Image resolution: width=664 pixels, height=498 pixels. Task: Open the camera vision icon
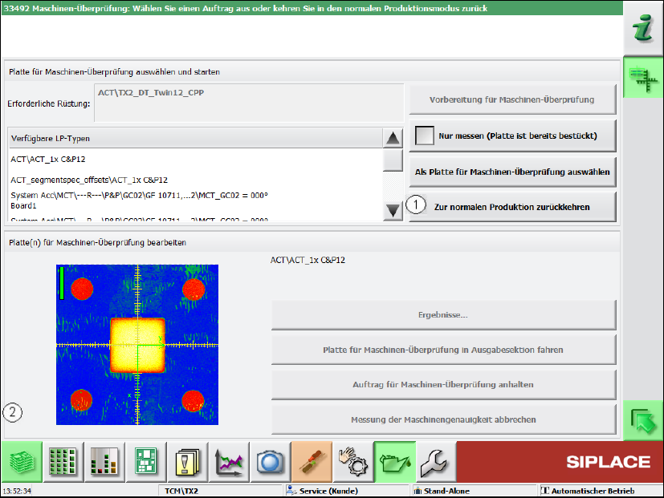[270, 462]
